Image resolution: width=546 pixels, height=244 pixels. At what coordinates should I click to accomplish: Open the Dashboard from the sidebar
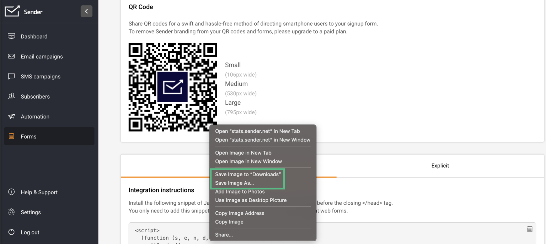point(12,36)
